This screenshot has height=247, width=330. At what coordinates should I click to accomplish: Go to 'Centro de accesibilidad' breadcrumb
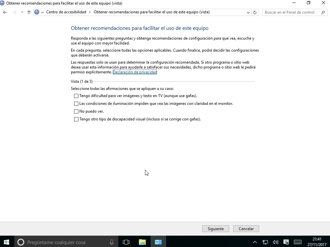[66, 12]
